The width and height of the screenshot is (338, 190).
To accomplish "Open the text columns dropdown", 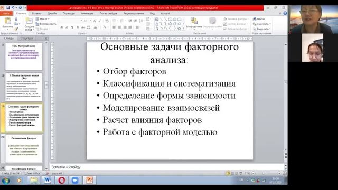I will [137, 27].
